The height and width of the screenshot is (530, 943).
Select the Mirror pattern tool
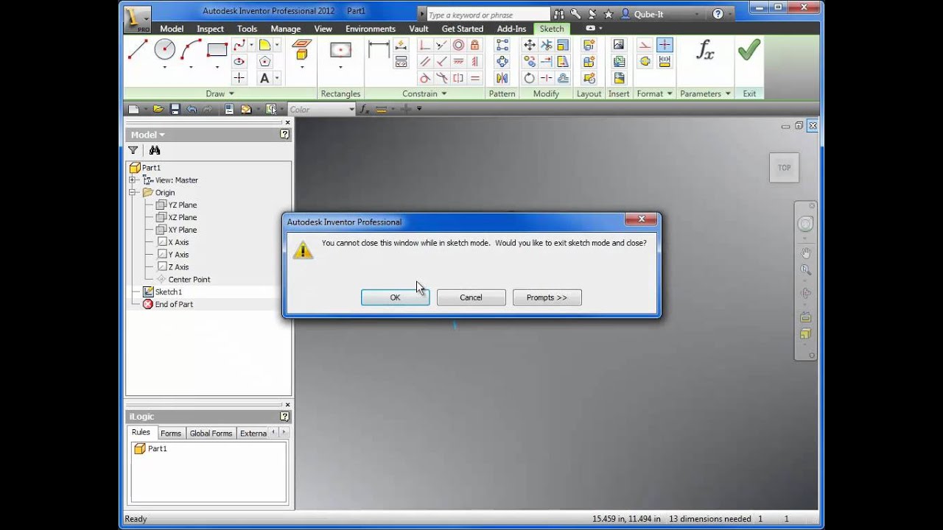click(502, 78)
